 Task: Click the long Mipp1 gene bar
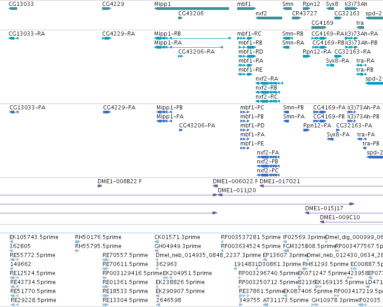point(192,9)
